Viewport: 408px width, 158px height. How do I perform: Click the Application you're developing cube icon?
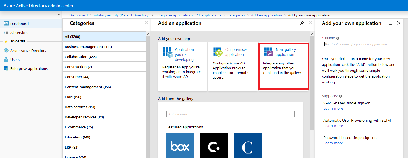(168, 52)
